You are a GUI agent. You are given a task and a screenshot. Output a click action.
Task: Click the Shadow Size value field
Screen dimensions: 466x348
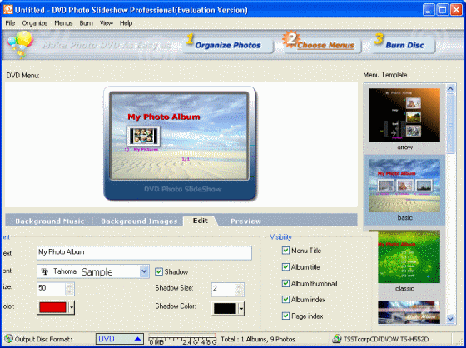223,289
